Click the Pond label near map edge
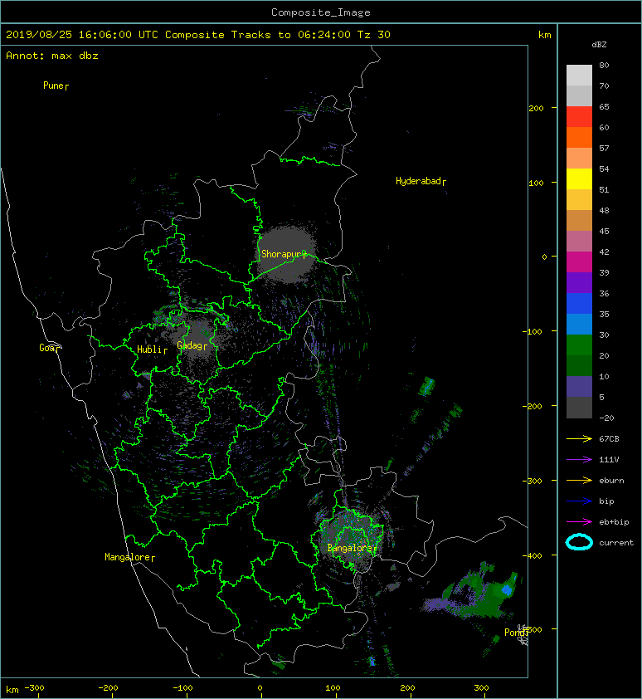Viewport: 642px width, 699px height. pos(516,633)
